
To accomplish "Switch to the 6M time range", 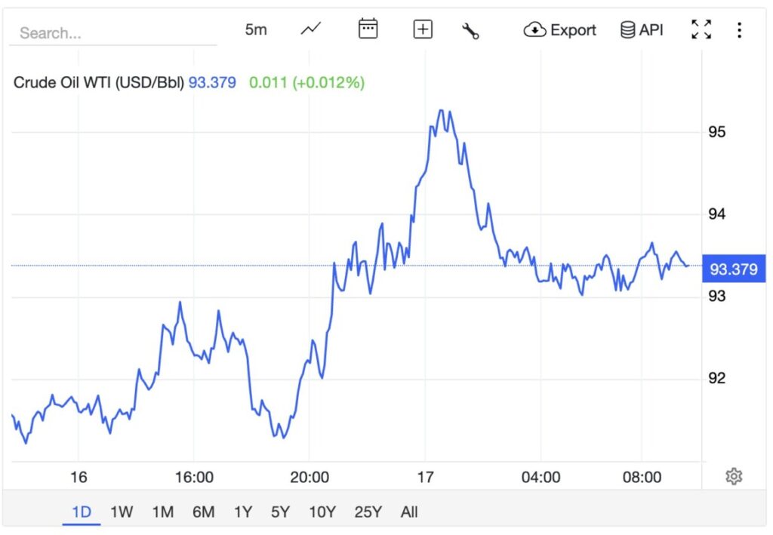I will coord(203,512).
